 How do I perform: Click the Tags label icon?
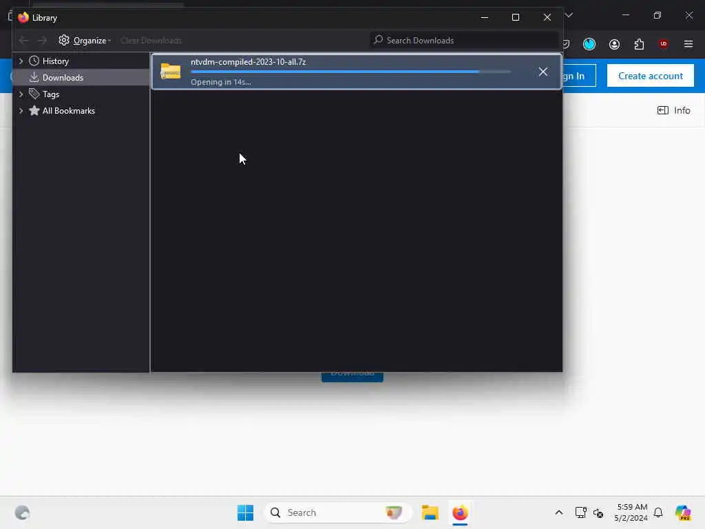tap(34, 94)
